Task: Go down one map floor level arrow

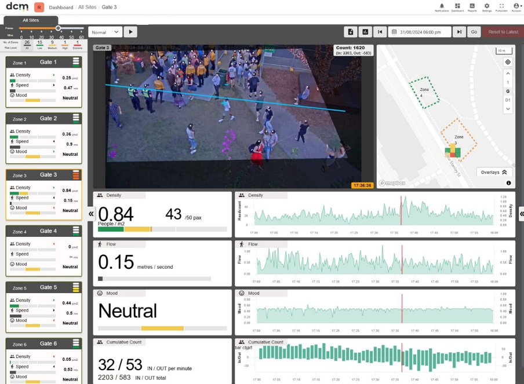Action: (x=508, y=109)
